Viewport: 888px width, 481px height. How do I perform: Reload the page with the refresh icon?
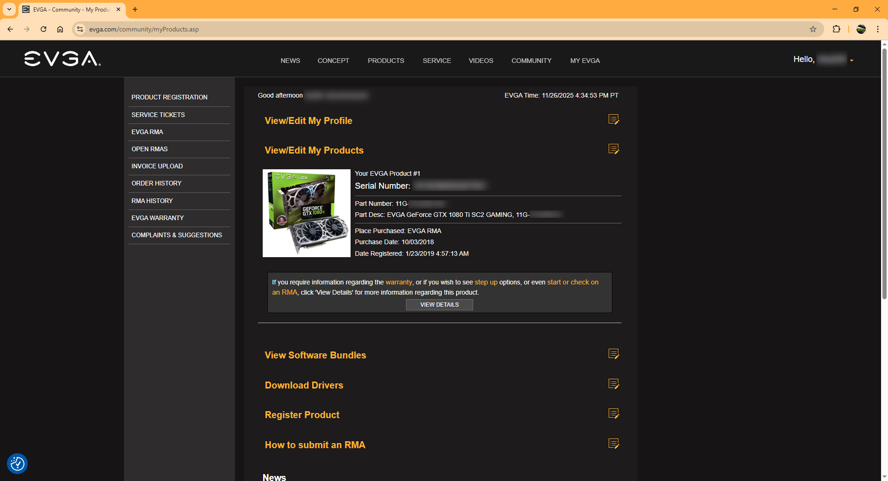coord(43,29)
